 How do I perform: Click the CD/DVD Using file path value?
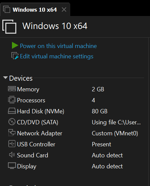pyautogui.click(x=116, y=122)
